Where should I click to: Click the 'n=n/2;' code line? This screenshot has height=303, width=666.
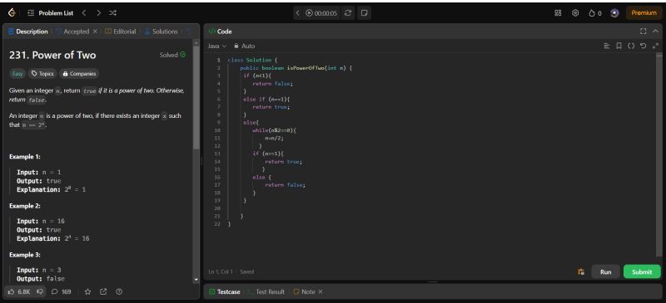tap(274, 138)
